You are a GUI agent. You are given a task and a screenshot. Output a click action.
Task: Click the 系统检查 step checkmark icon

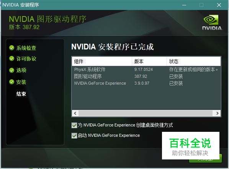coord(11,48)
